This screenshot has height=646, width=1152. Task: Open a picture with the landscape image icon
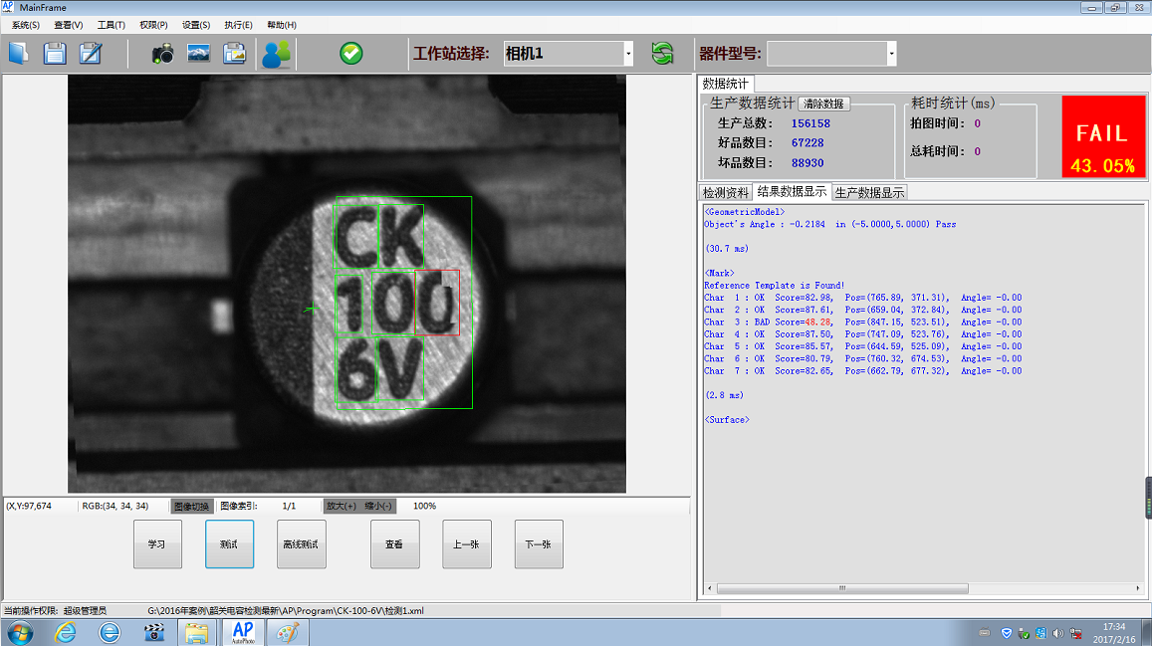(x=198, y=54)
